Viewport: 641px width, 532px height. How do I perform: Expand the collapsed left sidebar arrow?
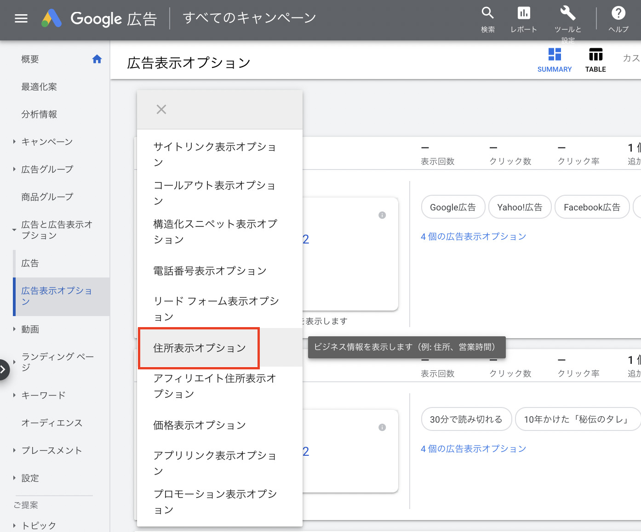pos(4,369)
